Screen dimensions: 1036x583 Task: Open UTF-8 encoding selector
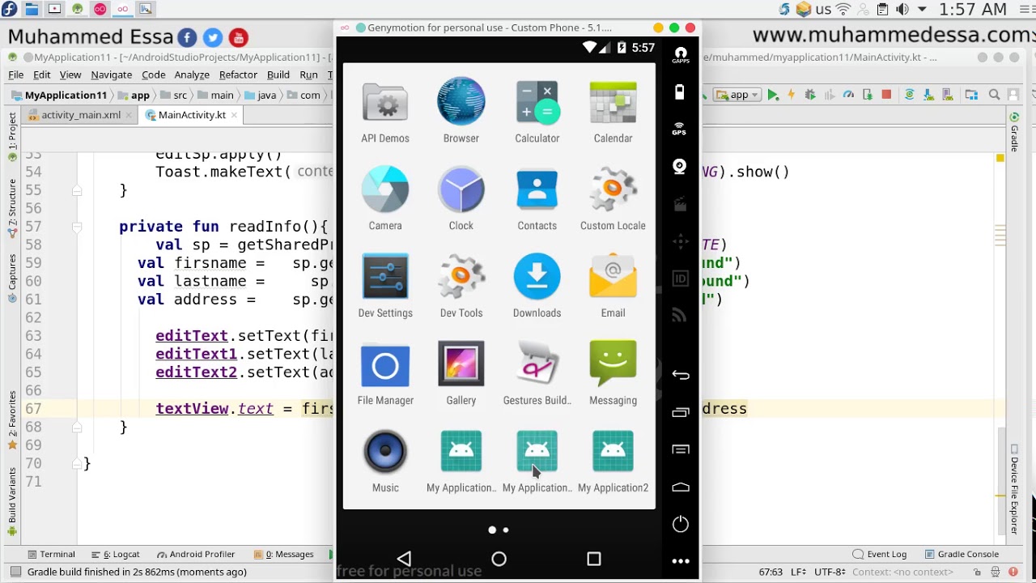pos(830,572)
